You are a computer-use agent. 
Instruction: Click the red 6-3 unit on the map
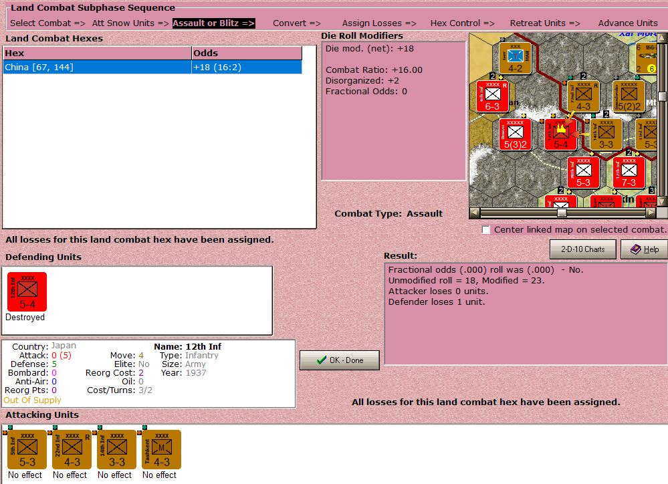493,96
